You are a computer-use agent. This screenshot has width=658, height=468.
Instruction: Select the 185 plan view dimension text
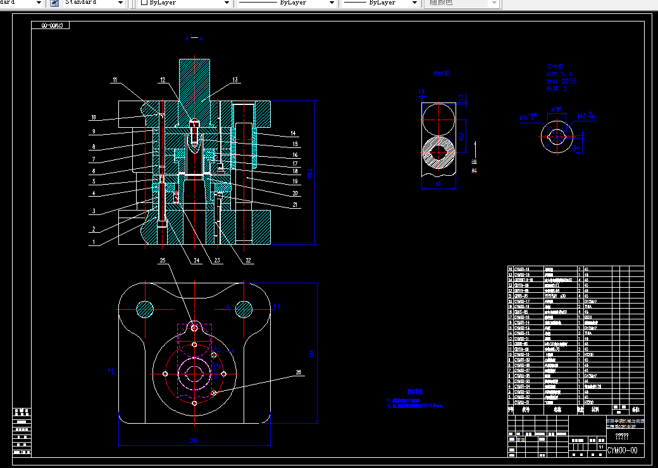coord(311,354)
